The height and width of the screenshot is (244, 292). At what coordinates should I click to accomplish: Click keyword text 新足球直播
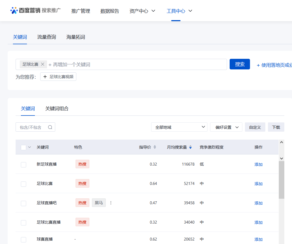click(47, 164)
